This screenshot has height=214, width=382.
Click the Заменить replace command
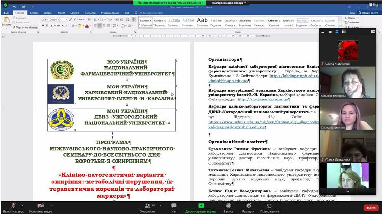click(x=352, y=22)
